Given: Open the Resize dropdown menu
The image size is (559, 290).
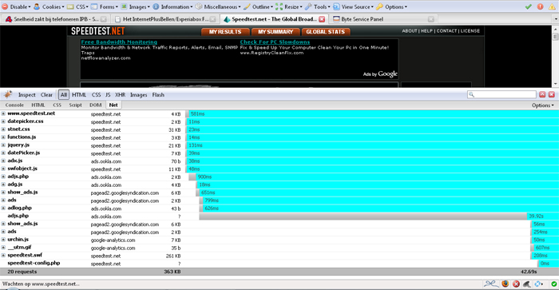Looking at the screenshot, I should point(289,6).
